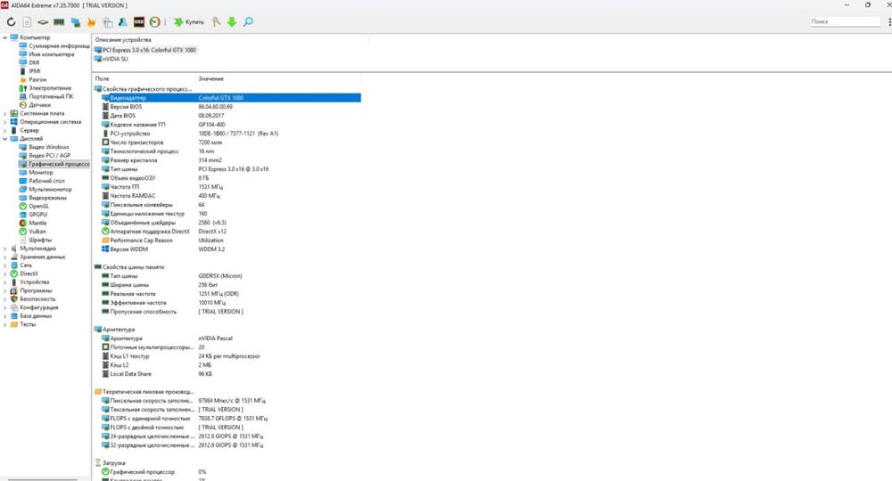Expand the Сервер tree node
Viewport: 892px width, 481px height.
tap(5, 131)
